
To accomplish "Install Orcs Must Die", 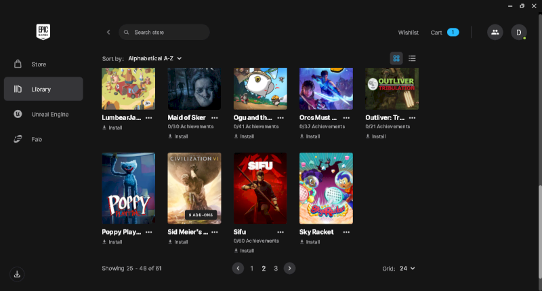I will coord(310,136).
